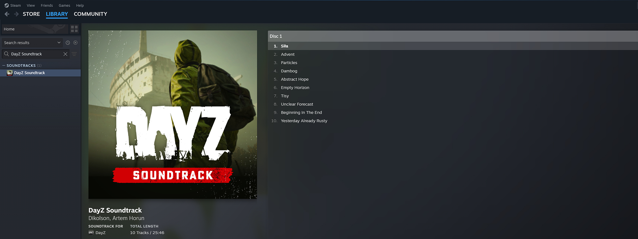Play track 4 Dambog
This screenshot has height=239, width=638.
pos(453,71)
